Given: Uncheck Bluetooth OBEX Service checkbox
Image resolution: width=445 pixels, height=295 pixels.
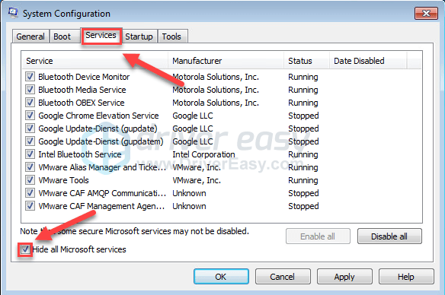Looking at the screenshot, I should 30,102.
